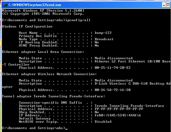Click the IP address fe80::5445:5245:444f%6
Viewport: 171px width, 132px height.
pyautogui.click(x=118, y=115)
